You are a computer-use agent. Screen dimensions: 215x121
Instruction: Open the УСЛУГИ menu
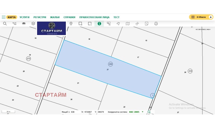[x=24, y=17]
